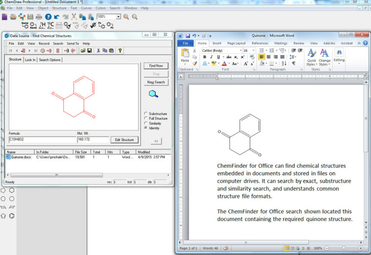The image size is (371, 255).
Task: Expand the Calibri font name dropdown
Action: (x=241, y=51)
